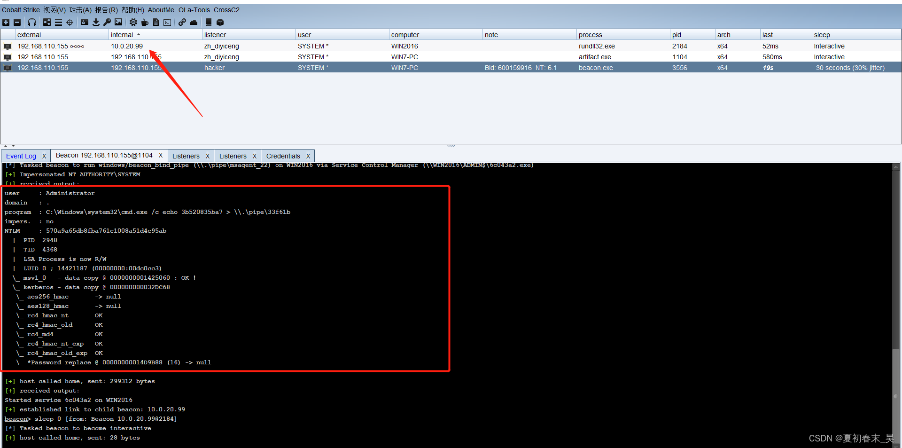Click the gear icon for Windows executable
The height and width of the screenshot is (448, 902).
pos(133,22)
